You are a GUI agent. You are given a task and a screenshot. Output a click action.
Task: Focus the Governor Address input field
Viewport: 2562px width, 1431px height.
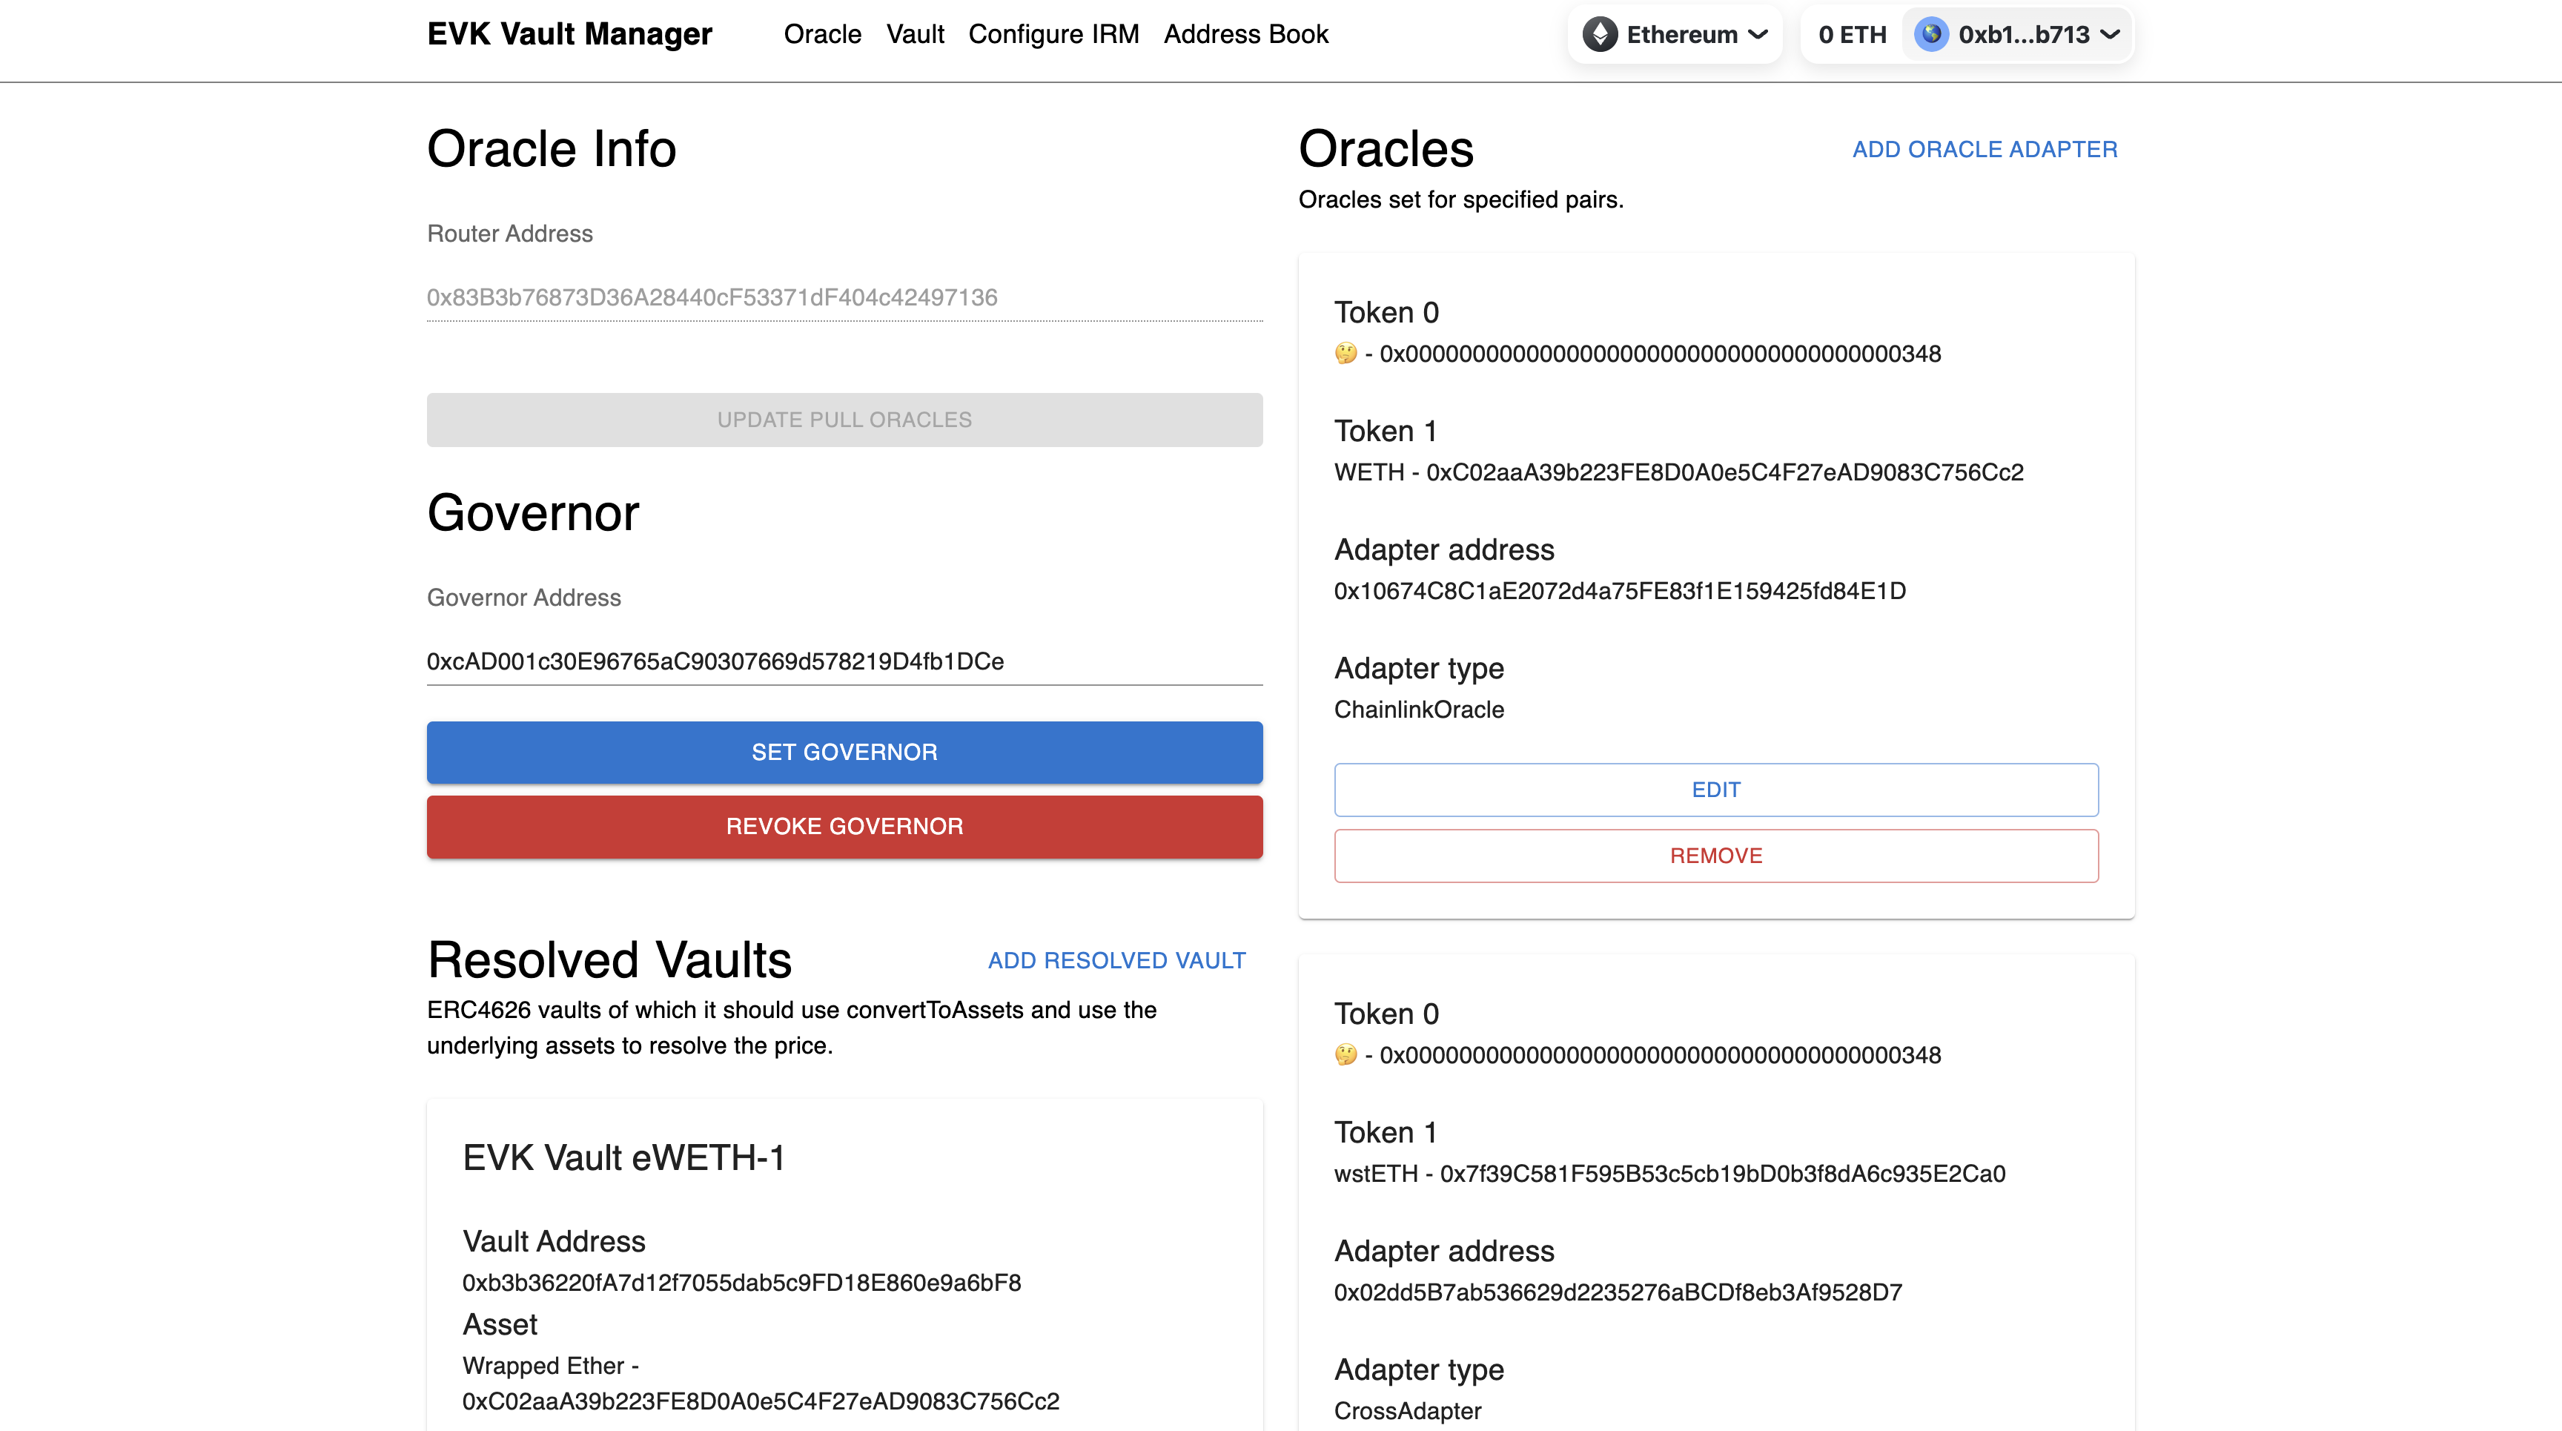click(844, 661)
